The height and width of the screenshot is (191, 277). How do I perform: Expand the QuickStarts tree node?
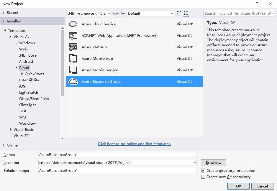coord(22,74)
